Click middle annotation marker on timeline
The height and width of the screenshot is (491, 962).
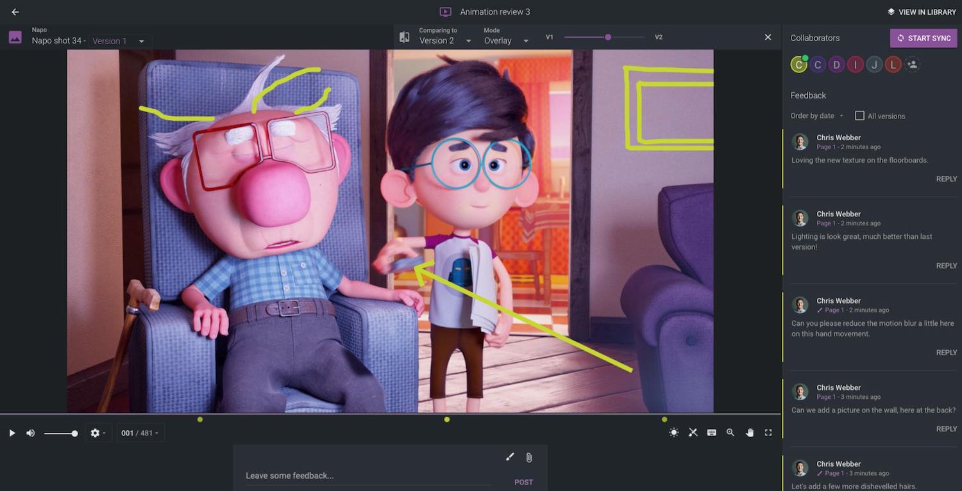(x=447, y=419)
